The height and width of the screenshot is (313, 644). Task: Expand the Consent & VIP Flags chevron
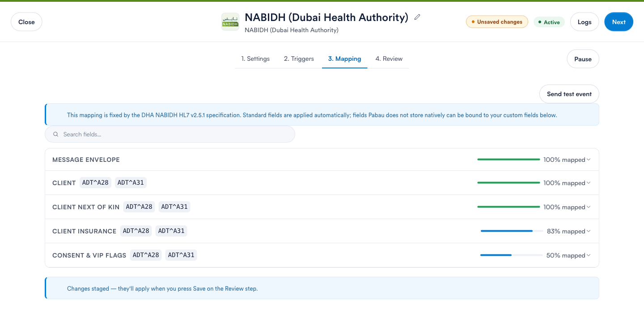click(x=589, y=255)
